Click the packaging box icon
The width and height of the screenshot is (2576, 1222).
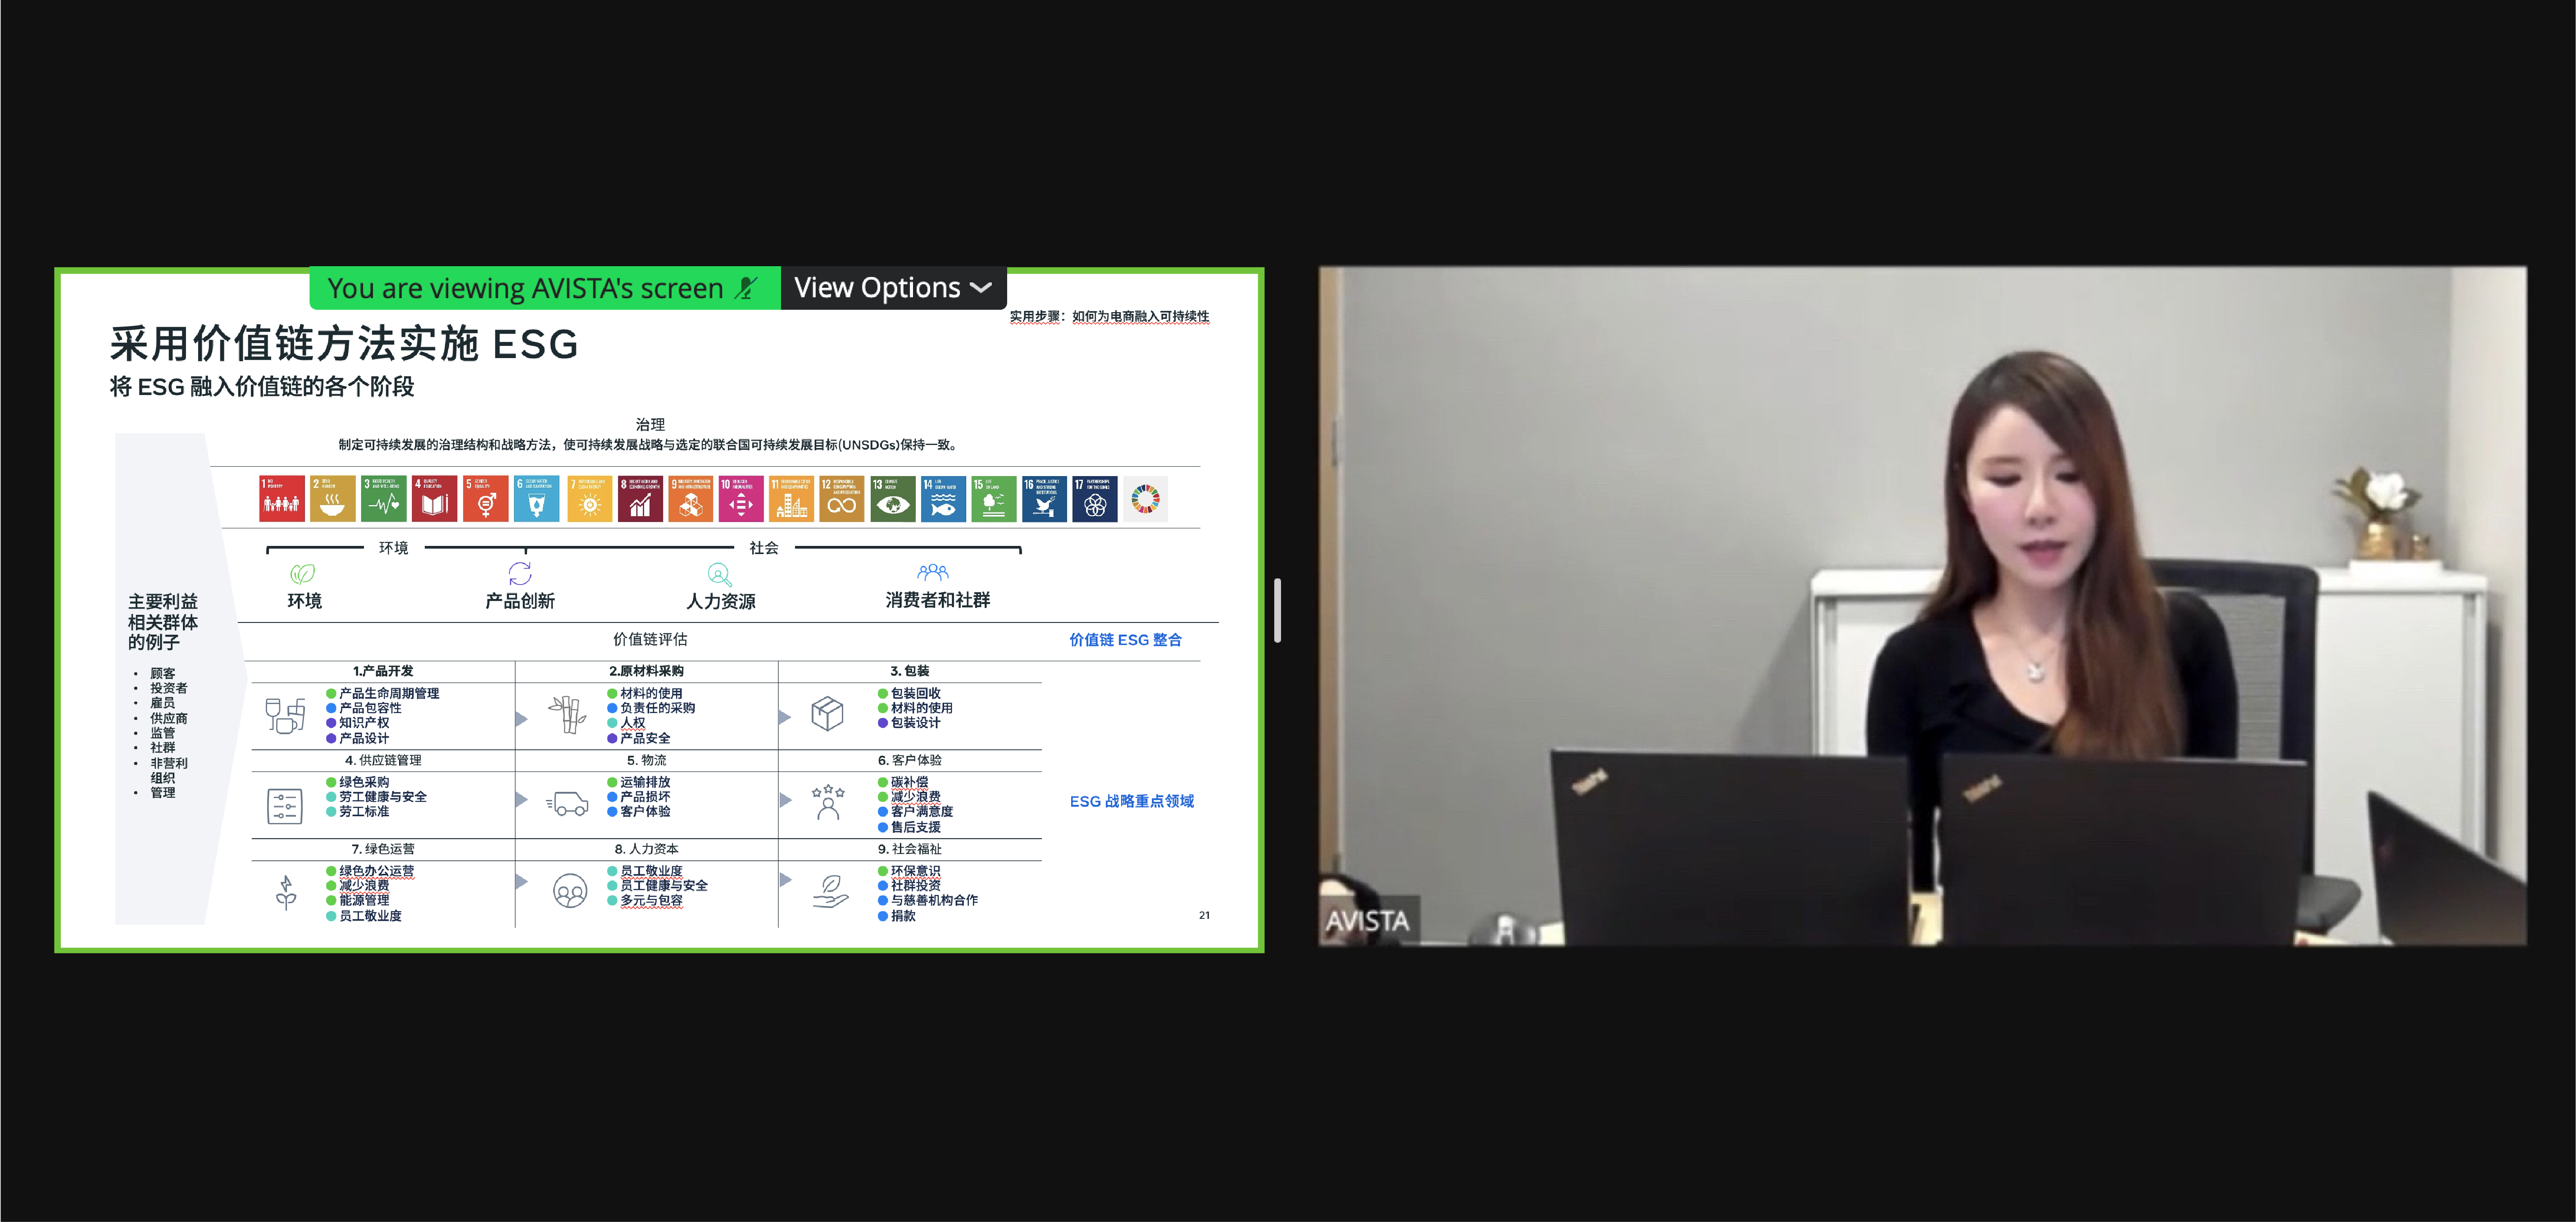tap(827, 714)
